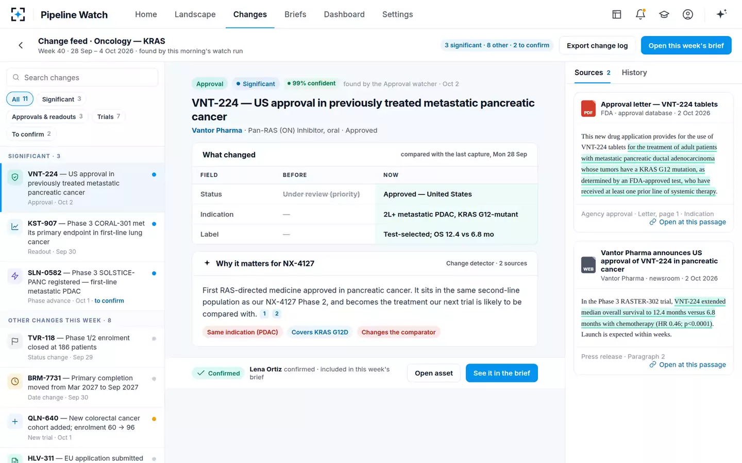Open the Dashboard nav tab

(344, 14)
